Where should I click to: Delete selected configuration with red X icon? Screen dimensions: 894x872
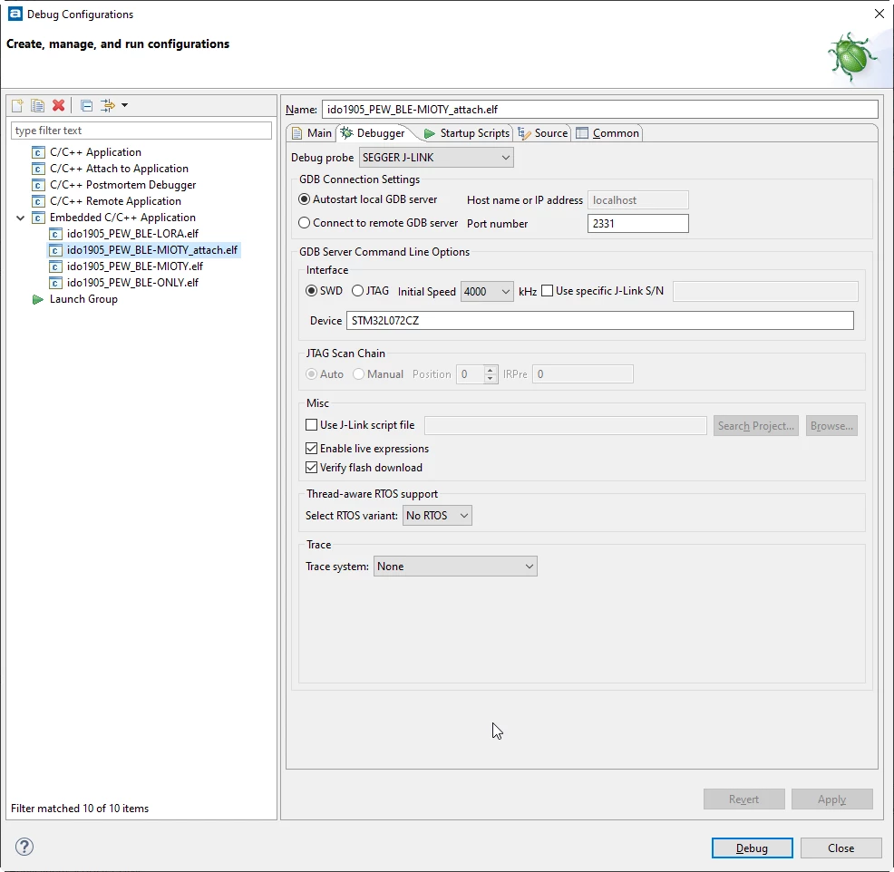[58, 105]
